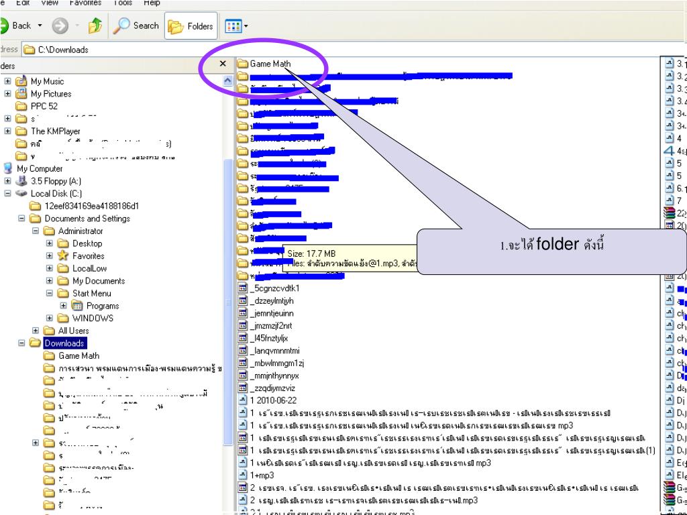This screenshot has height=515, width=687.
Task: Select LocalLow folder in tree
Action: [x=89, y=268]
